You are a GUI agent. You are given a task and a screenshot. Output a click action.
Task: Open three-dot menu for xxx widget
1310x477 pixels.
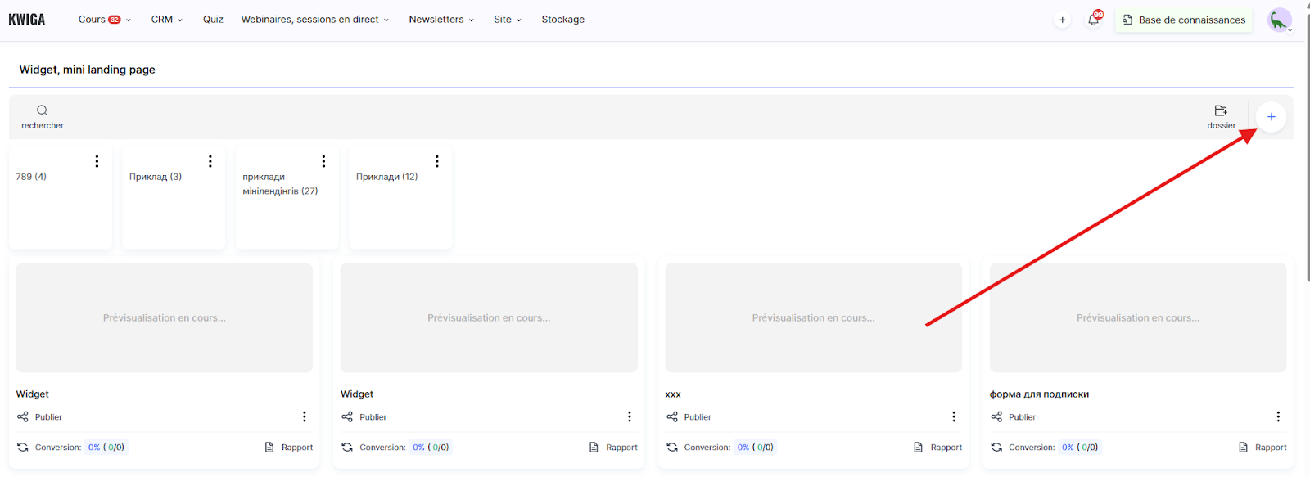click(954, 416)
